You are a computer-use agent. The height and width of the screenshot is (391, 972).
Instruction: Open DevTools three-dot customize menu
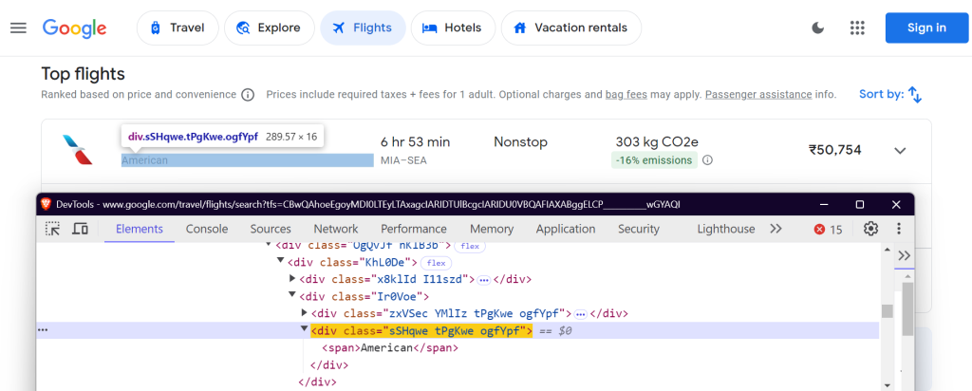898,229
